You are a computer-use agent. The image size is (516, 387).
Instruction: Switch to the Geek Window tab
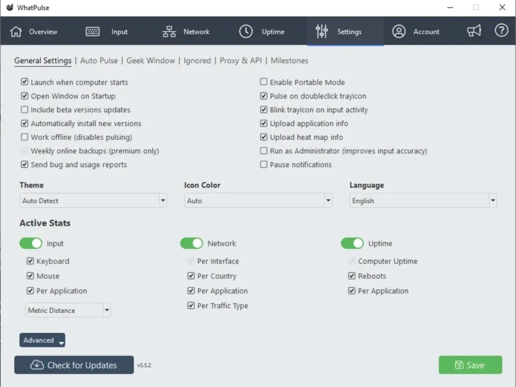coord(150,61)
